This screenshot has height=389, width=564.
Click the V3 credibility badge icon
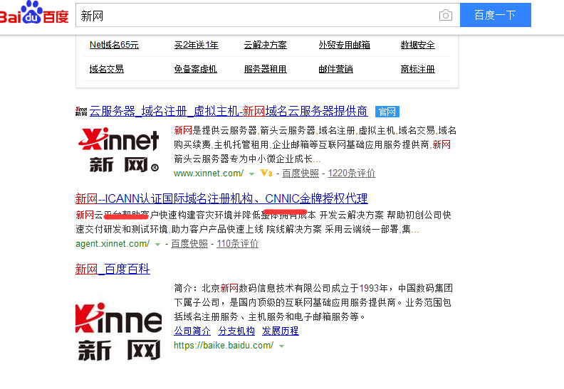266,173
